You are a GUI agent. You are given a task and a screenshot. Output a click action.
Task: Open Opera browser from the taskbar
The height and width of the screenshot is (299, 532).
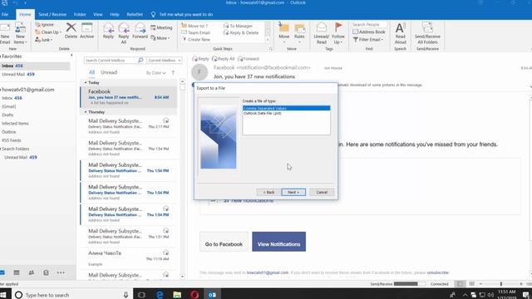click(x=195, y=295)
